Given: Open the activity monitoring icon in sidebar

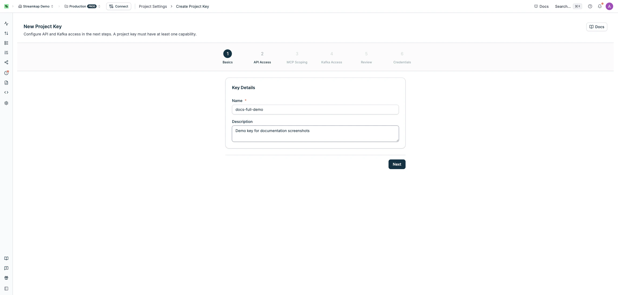Looking at the screenshot, I should click(6, 24).
